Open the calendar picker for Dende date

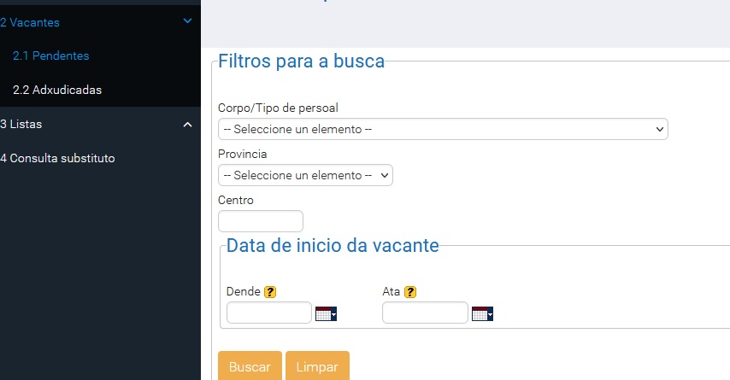tap(326, 314)
